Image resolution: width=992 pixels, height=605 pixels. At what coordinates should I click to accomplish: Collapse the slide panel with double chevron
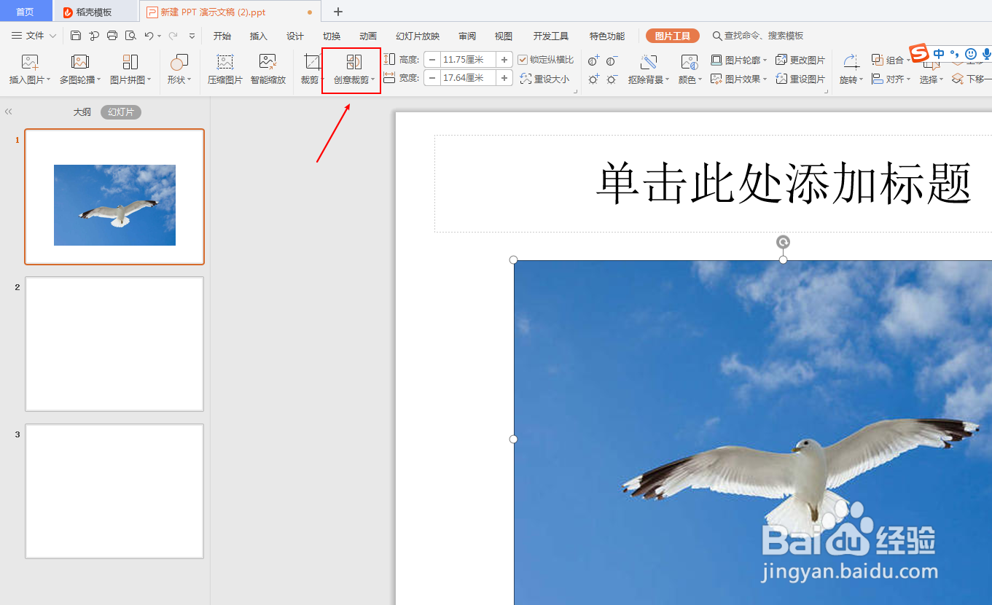8,112
